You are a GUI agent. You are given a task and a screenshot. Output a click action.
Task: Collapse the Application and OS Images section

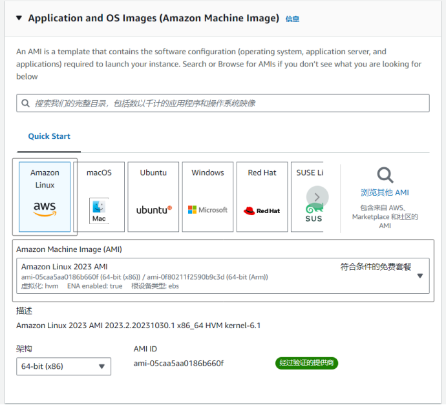(19, 18)
